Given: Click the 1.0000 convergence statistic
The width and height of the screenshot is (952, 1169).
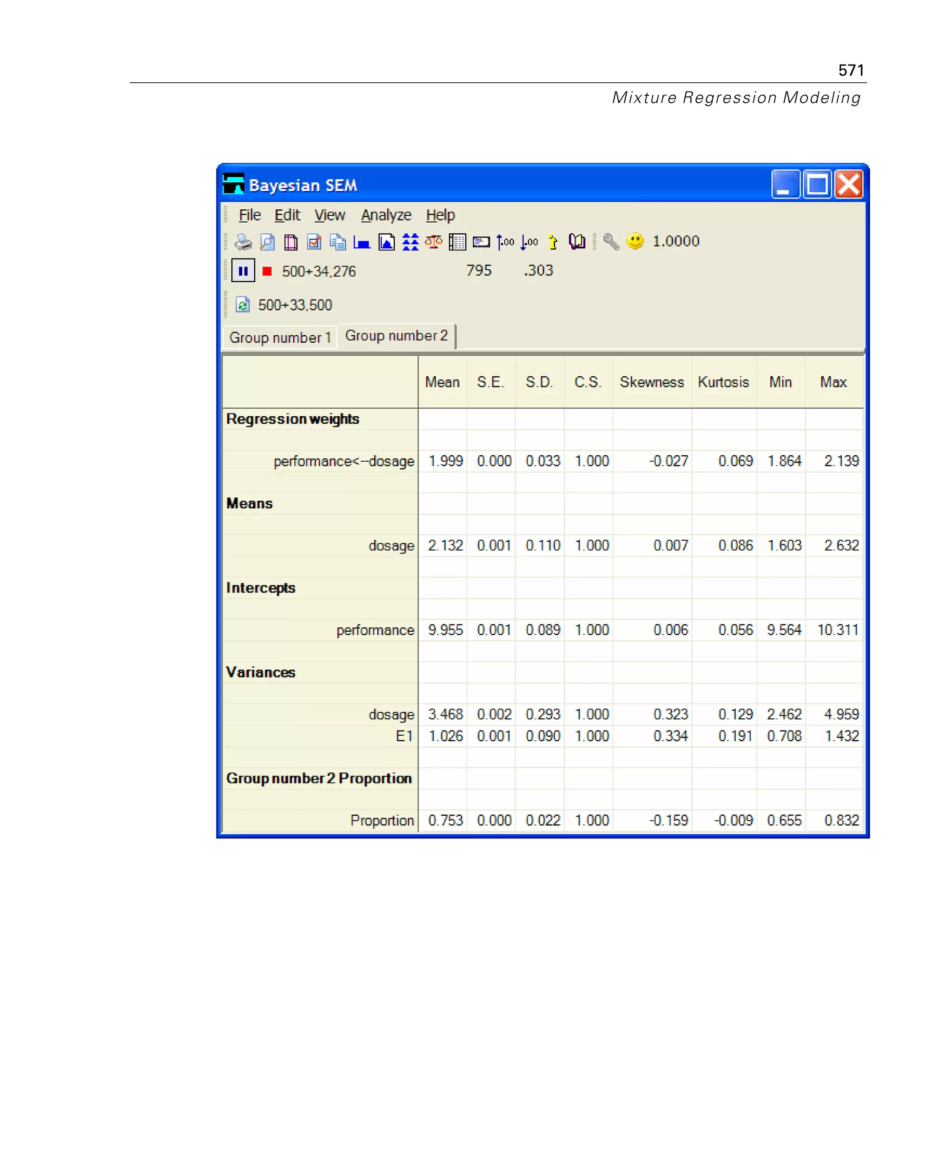Looking at the screenshot, I should tap(675, 241).
